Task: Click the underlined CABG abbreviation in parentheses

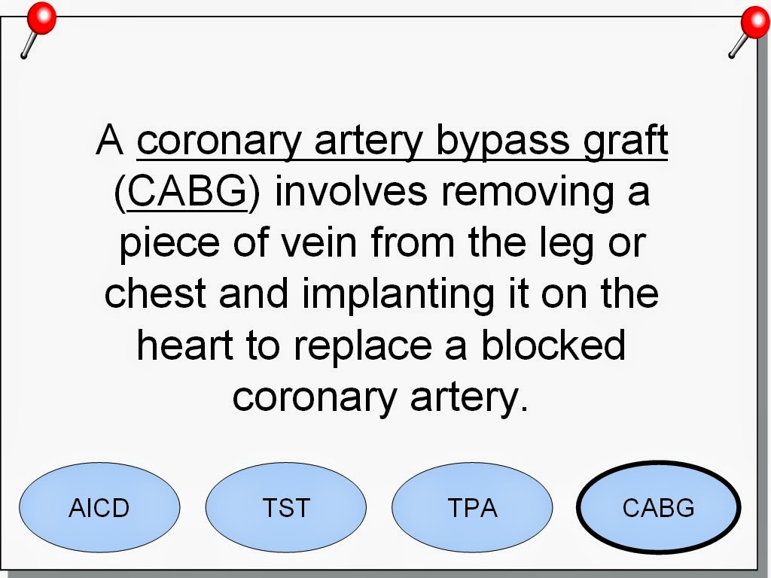Action: tap(187, 192)
